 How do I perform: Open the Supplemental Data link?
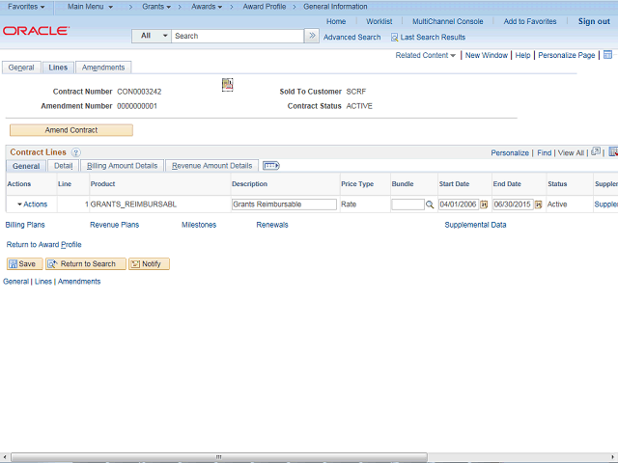pyautogui.click(x=475, y=225)
